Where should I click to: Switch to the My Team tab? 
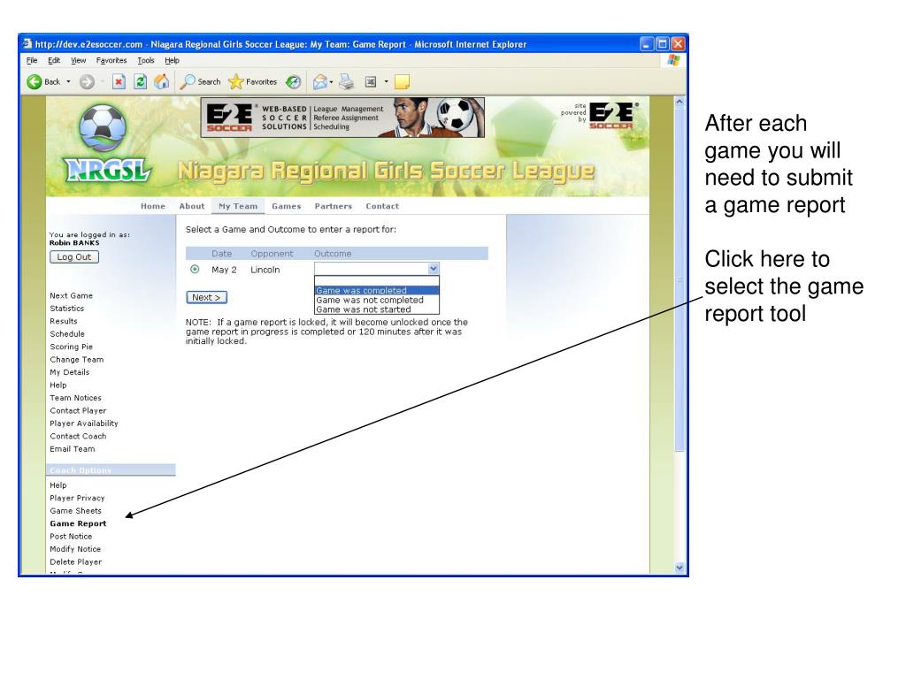(238, 206)
